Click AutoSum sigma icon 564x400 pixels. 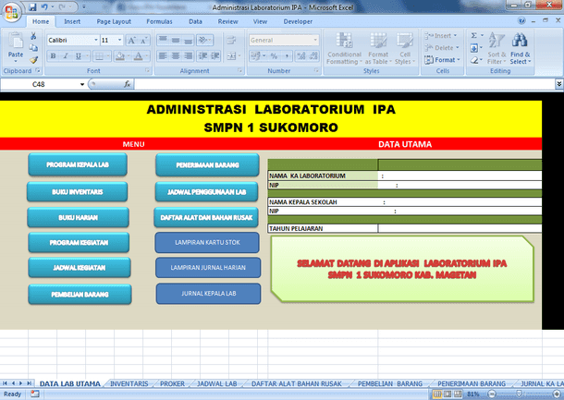[474, 36]
